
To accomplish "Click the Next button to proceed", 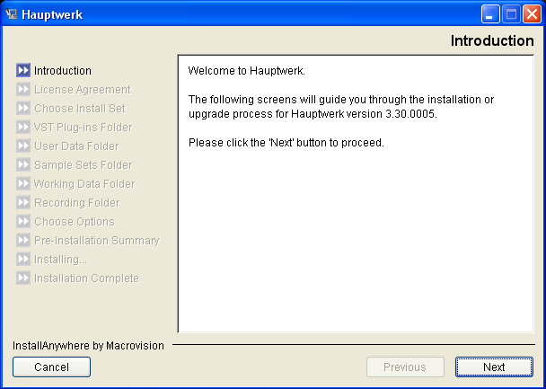I will (494, 367).
